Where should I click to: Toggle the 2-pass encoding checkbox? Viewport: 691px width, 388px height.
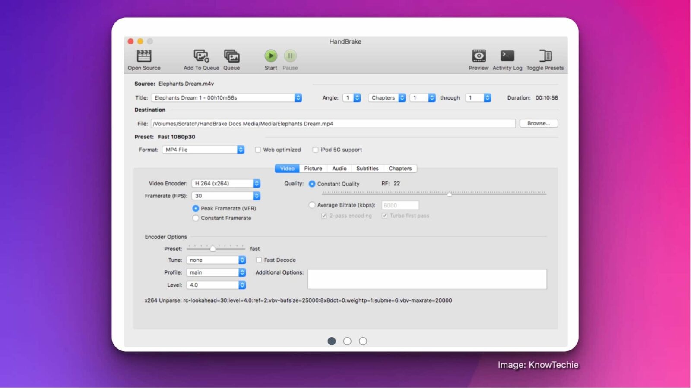pos(324,216)
